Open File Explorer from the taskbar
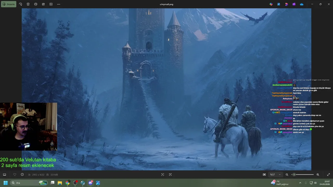 click(x=60, y=183)
